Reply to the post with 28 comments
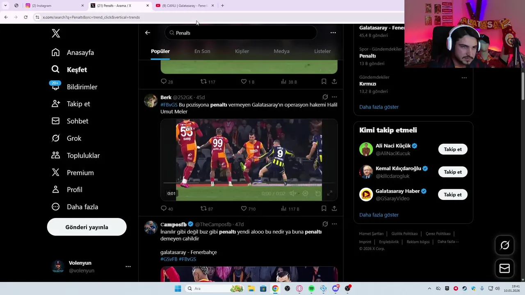The height and width of the screenshot is (295, 525). 167,82
